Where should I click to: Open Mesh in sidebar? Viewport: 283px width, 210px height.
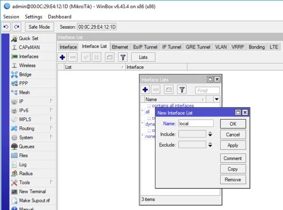pos(33,92)
